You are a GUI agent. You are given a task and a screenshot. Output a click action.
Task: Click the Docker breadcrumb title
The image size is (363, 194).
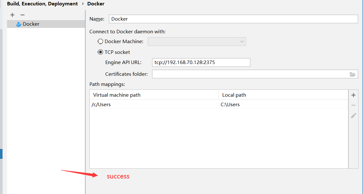(x=96, y=4)
